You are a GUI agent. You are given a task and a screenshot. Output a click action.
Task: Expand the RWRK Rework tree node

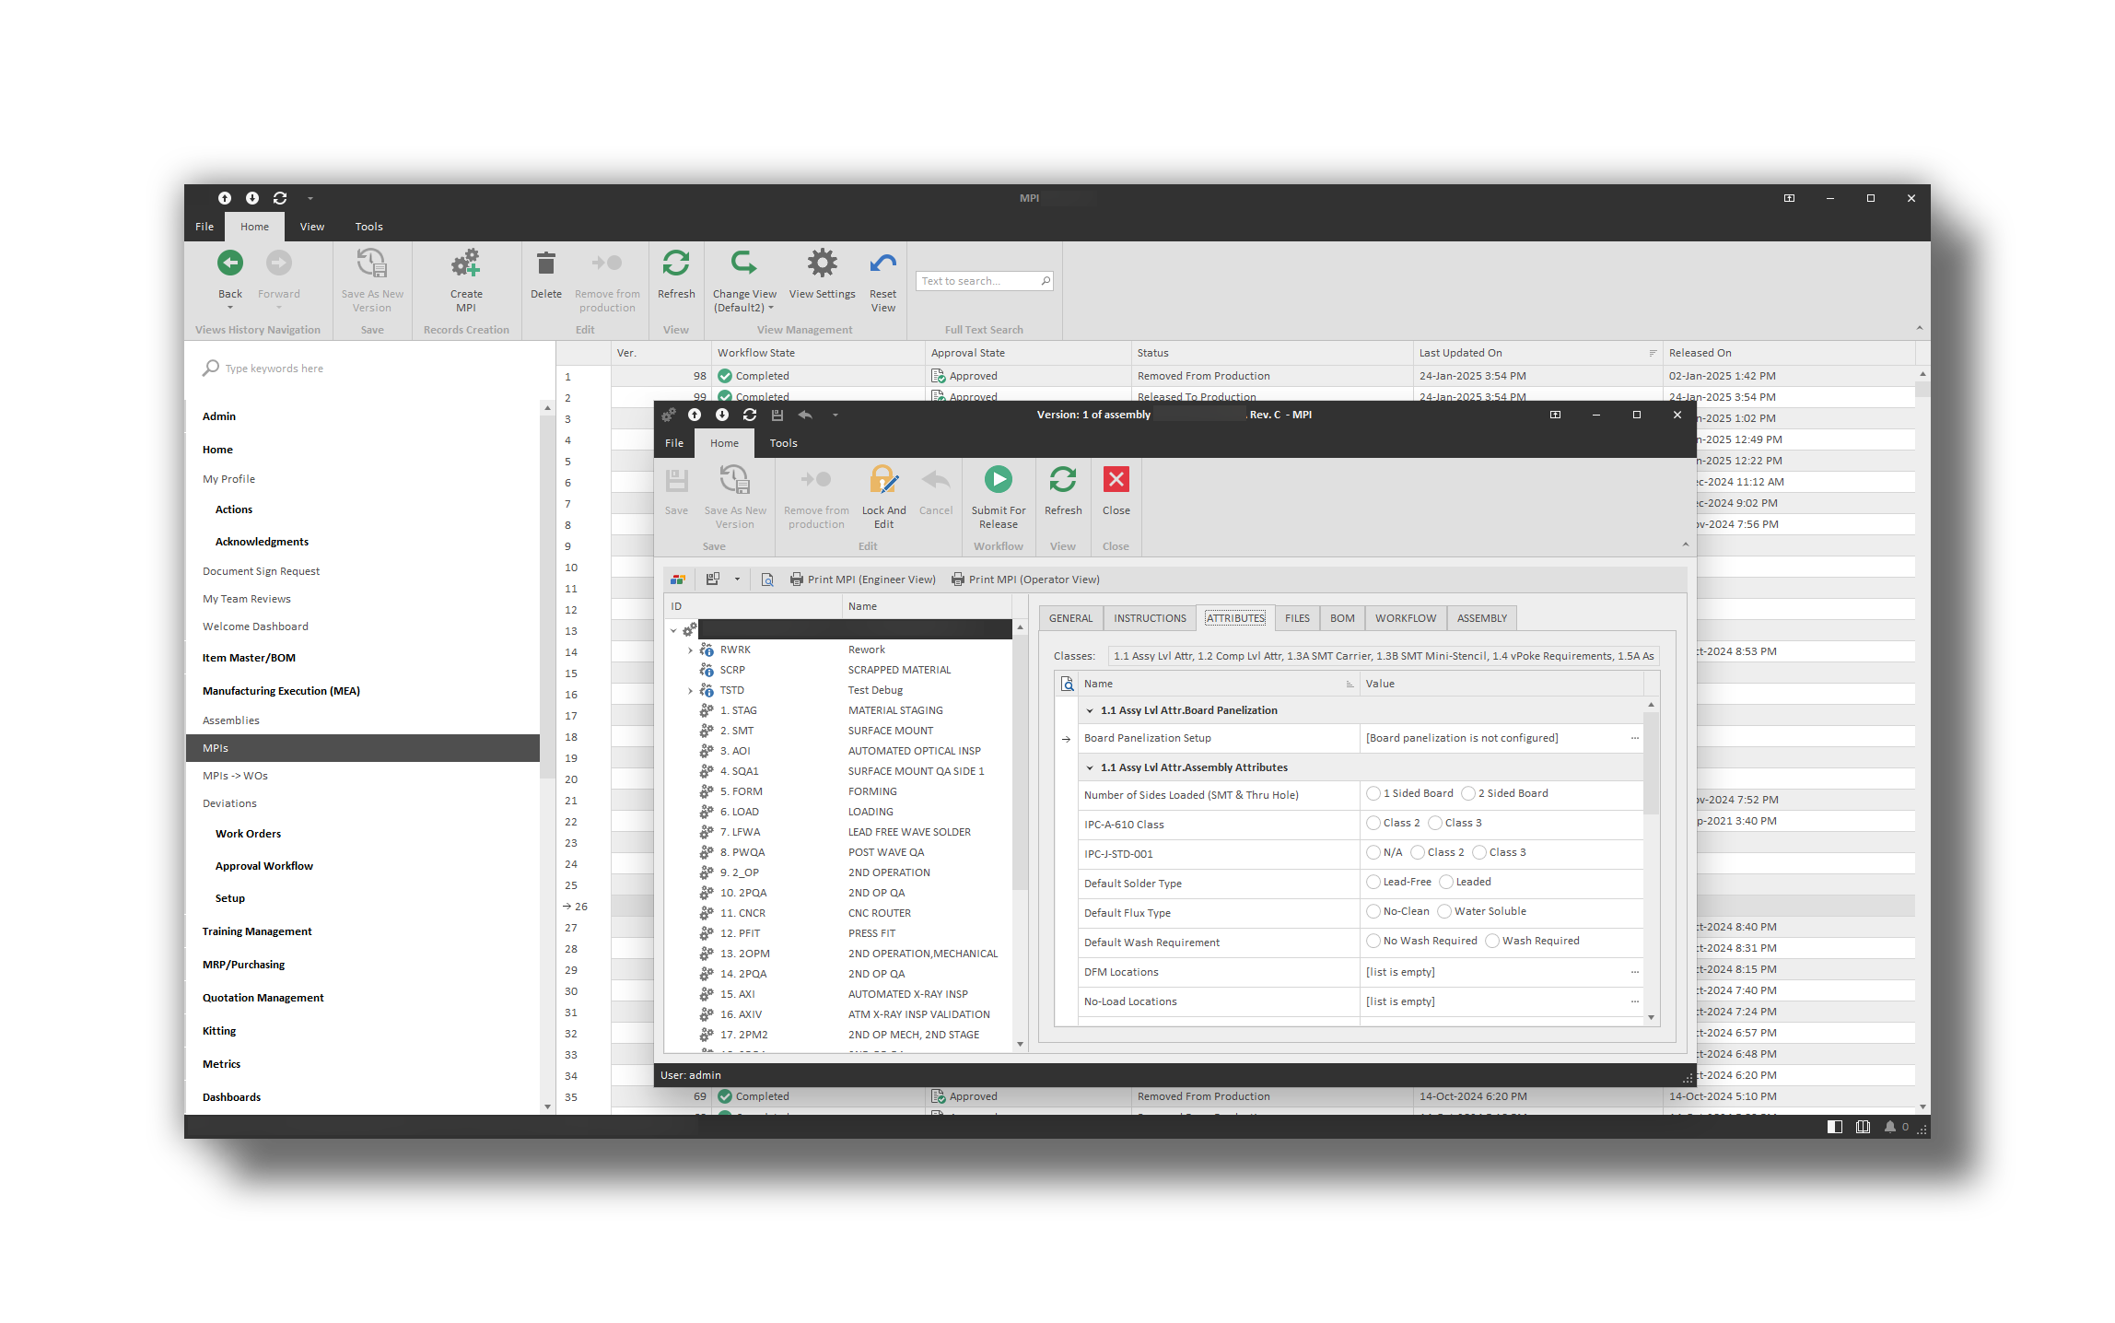click(690, 650)
